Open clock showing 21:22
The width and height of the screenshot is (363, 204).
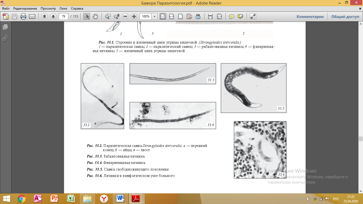point(351,198)
